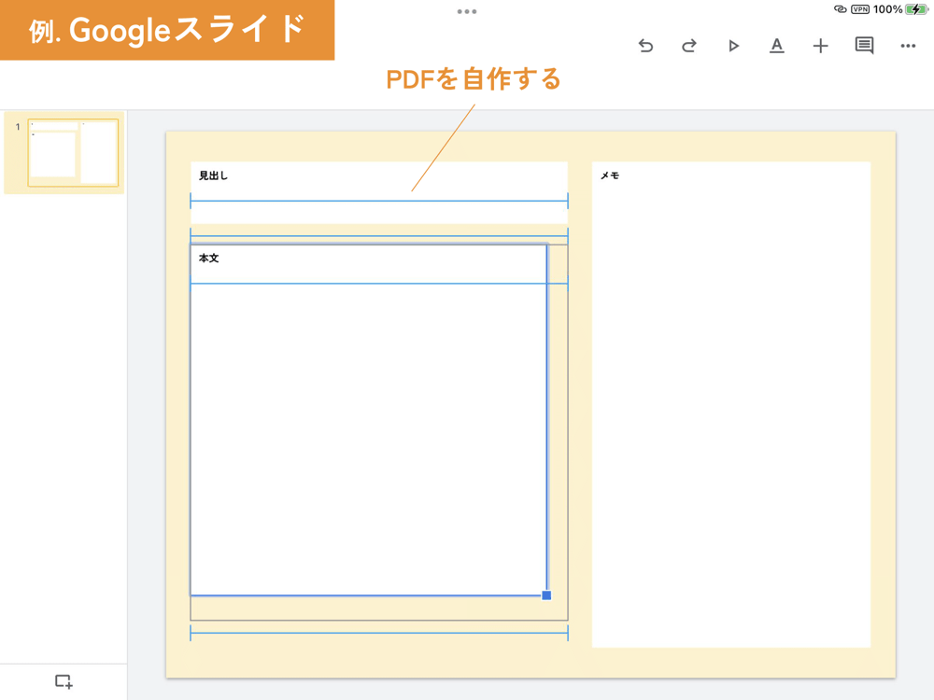
Task: Click the 本文 text label
Action: pos(209,259)
